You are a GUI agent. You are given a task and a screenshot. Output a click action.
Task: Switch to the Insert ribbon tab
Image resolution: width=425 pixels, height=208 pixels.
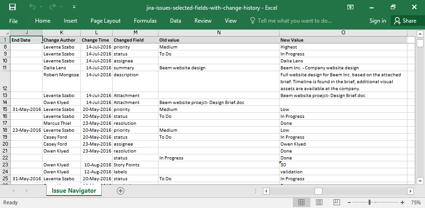(x=71, y=21)
